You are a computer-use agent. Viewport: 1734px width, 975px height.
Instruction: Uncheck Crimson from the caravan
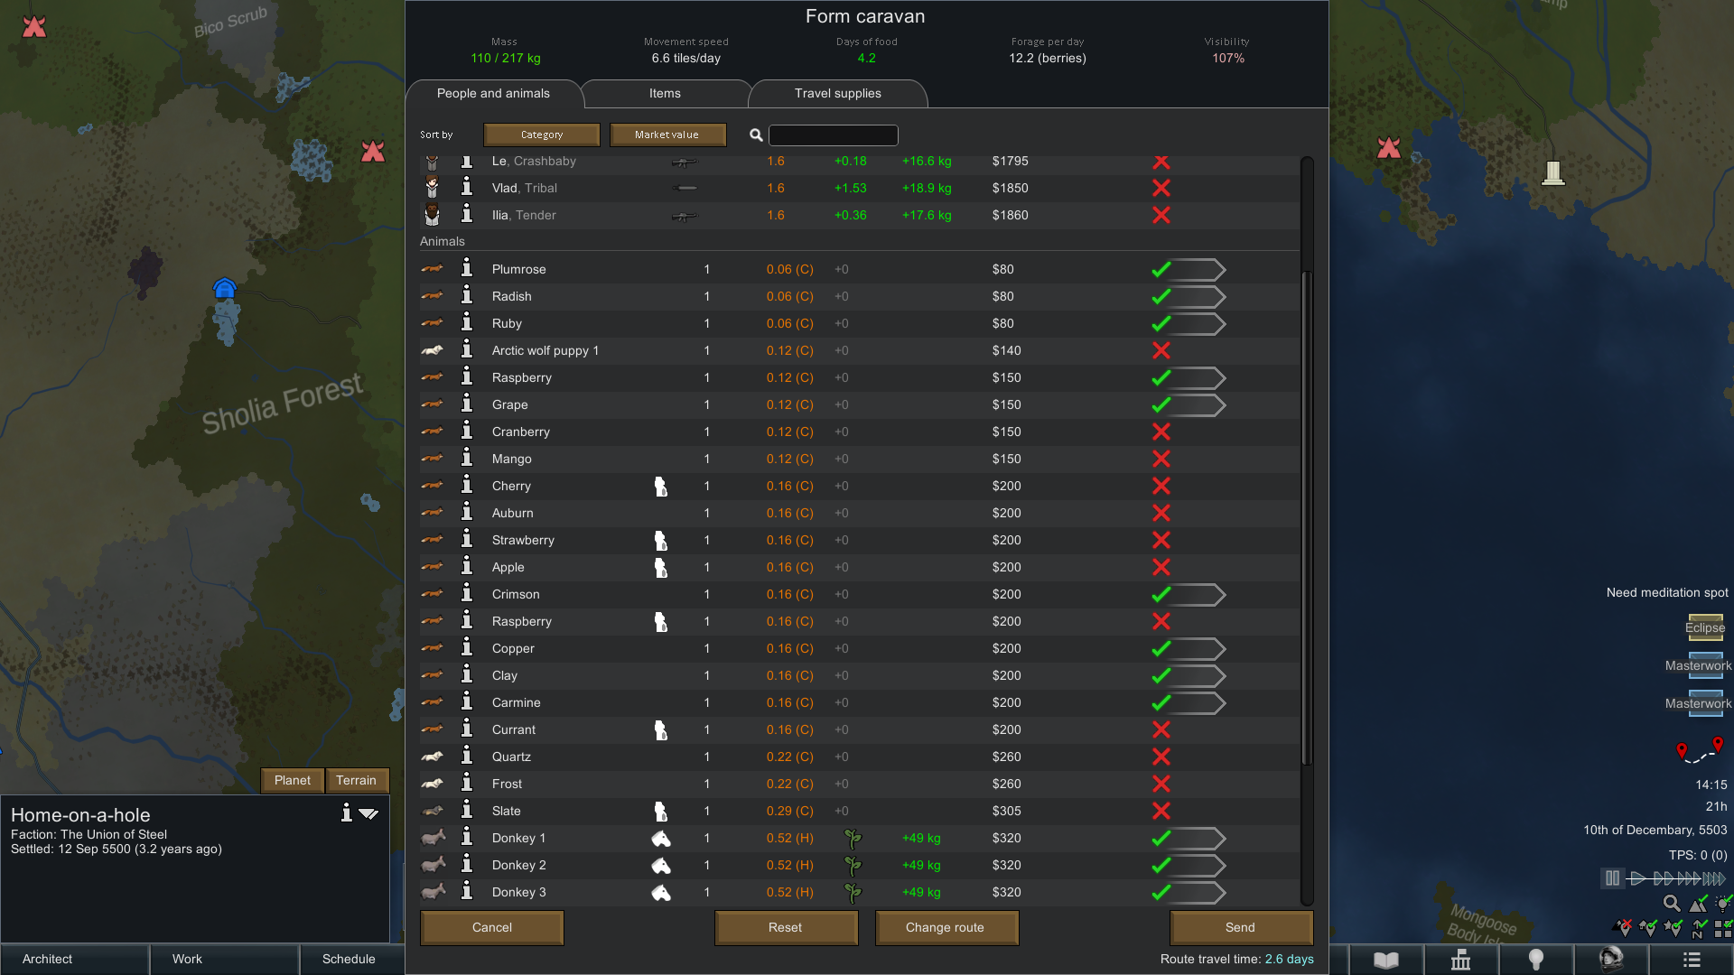1161,594
